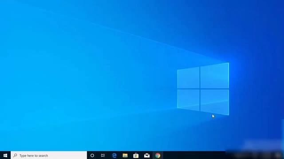
Task: Click the magnifier icon in the search box
Action: (x=15, y=155)
